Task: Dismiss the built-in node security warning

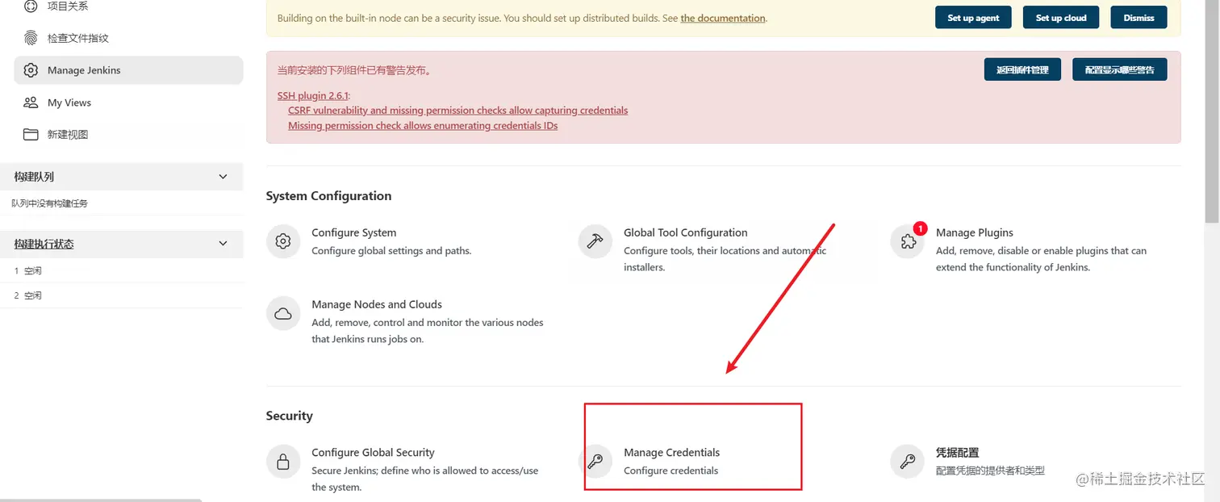Action: (1139, 18)
